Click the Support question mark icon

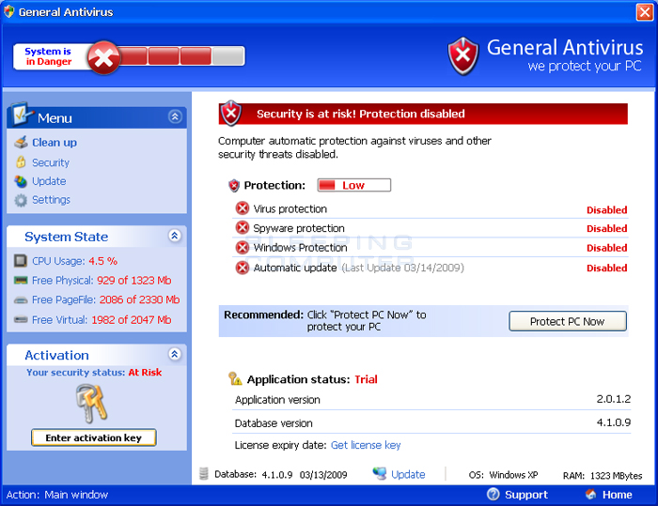[x=493, y=494]
